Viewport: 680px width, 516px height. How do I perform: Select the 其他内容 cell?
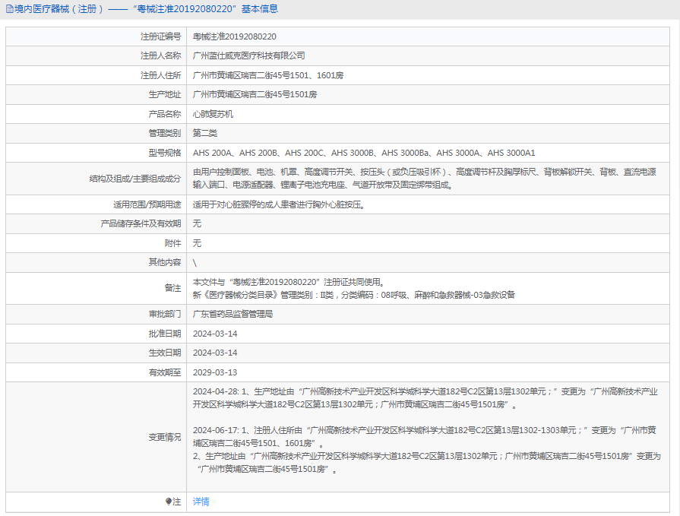tap(198, 262)
